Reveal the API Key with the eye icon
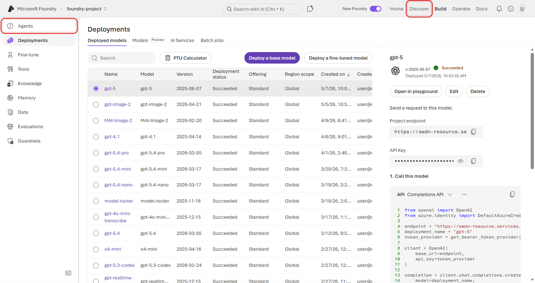The image size is (535, 283). coord(460,161)
